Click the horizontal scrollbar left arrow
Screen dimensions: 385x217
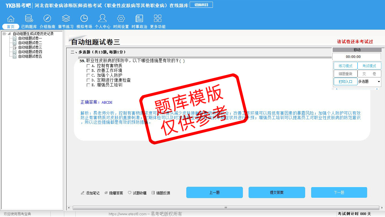(69, 208)
